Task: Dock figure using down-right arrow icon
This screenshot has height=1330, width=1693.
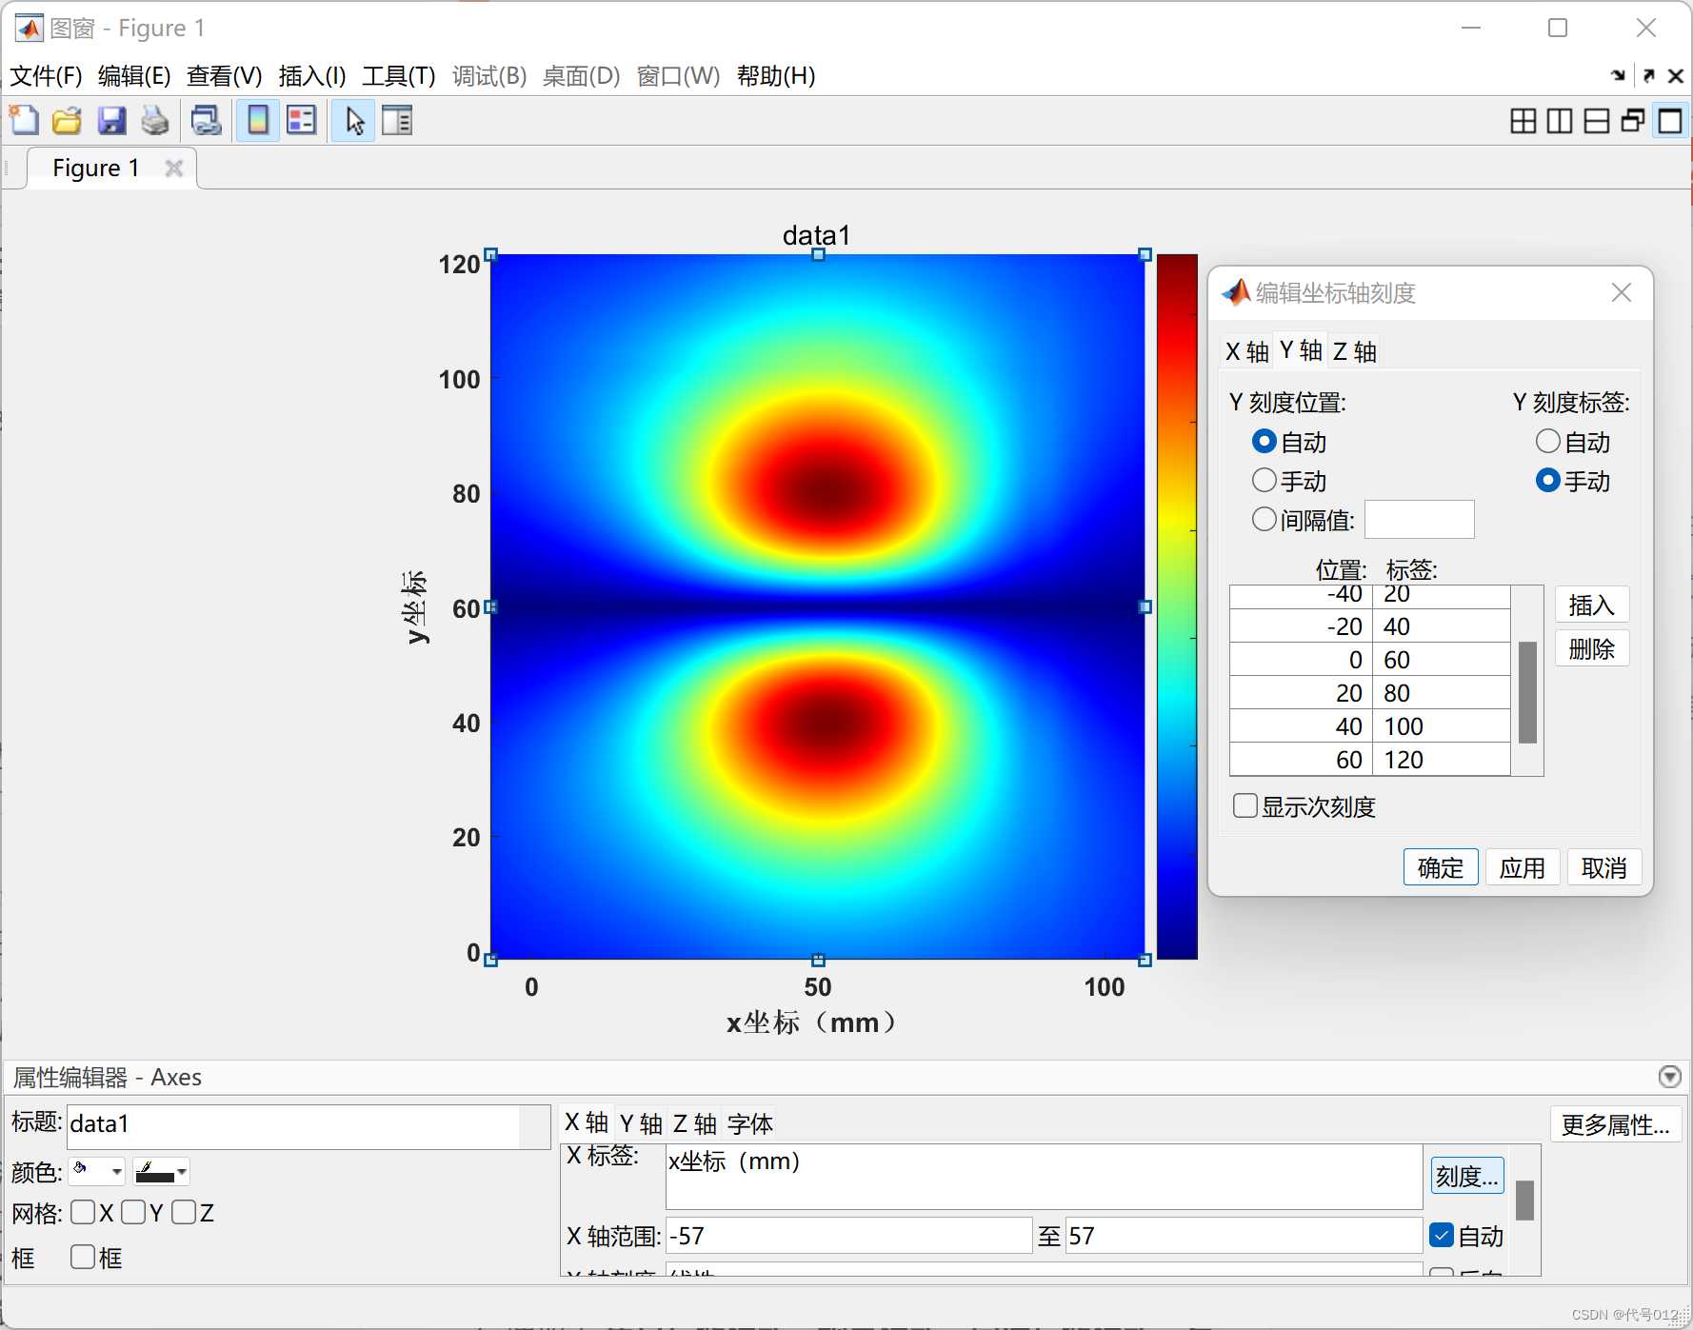Action: (x=1618, y=75)
